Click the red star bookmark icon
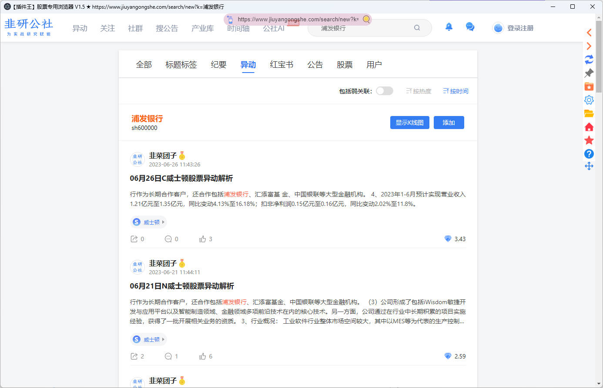The width and height of the screenshot is (603, 388). pyautogui.click(x=589, y=140)
